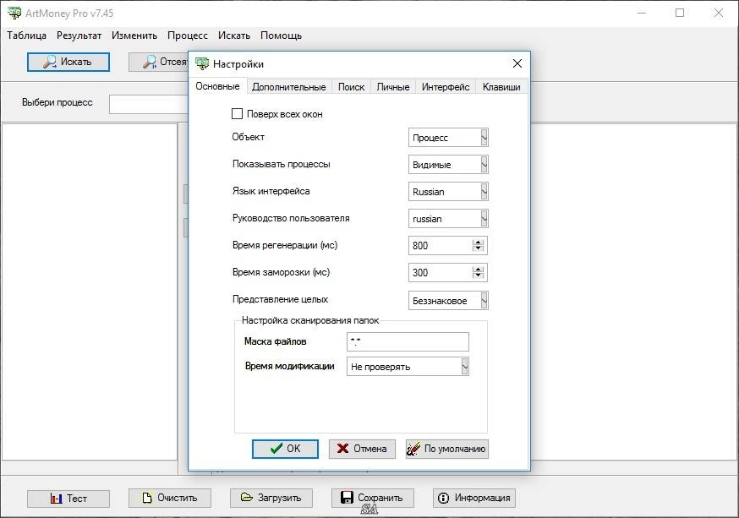Switch to the Личные tab
The height and width of the screenshot is (518, 739).
[393, 87]
